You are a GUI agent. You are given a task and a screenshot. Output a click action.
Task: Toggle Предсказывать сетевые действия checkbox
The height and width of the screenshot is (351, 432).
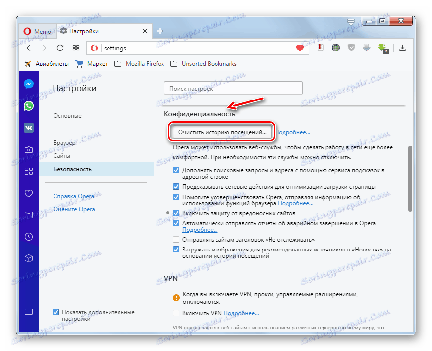[176, 187]
